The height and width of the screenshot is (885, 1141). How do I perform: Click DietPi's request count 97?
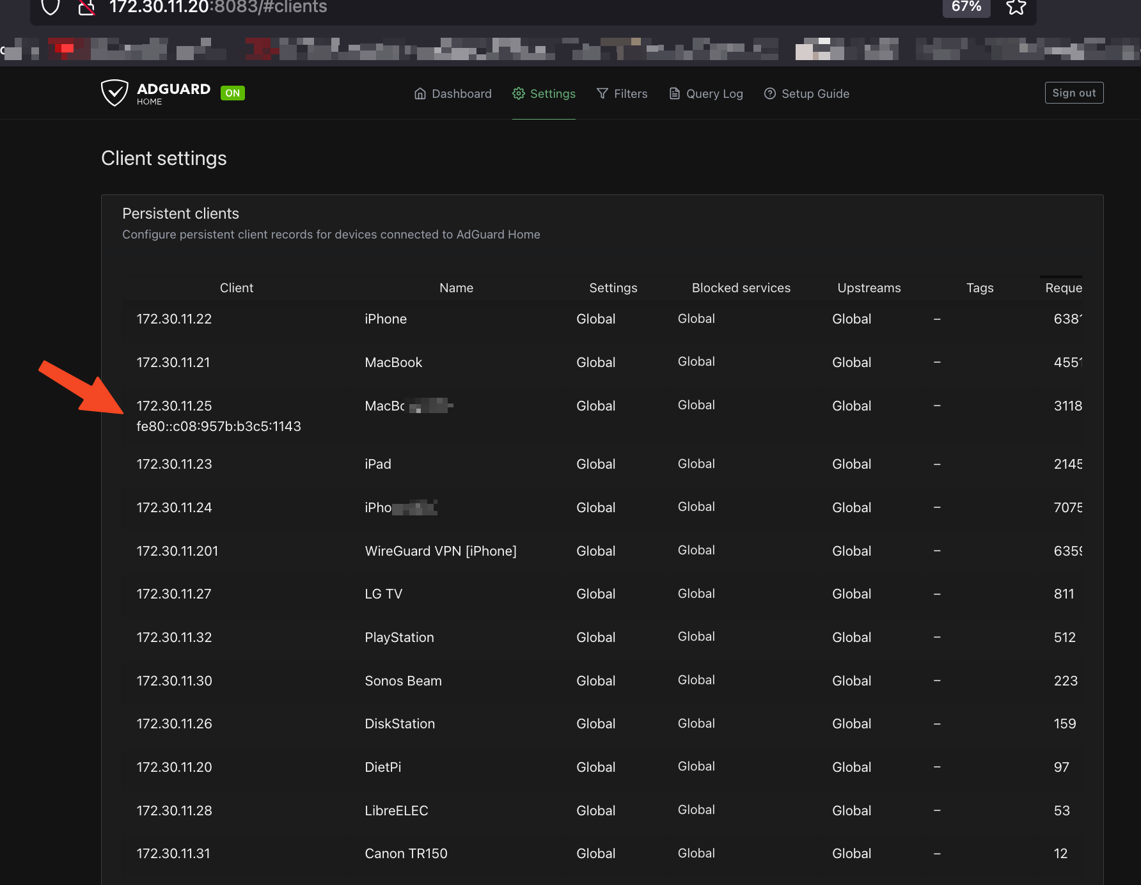(1062, 767)
